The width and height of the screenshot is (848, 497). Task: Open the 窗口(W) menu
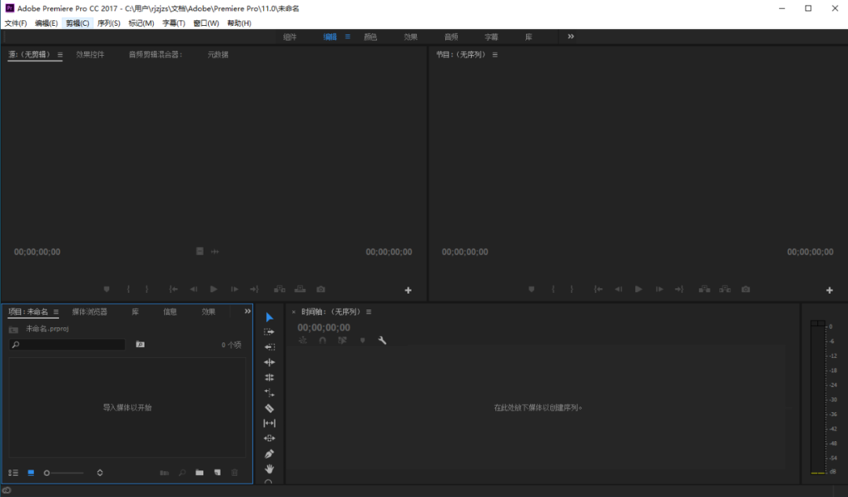(x=206, y=24)
